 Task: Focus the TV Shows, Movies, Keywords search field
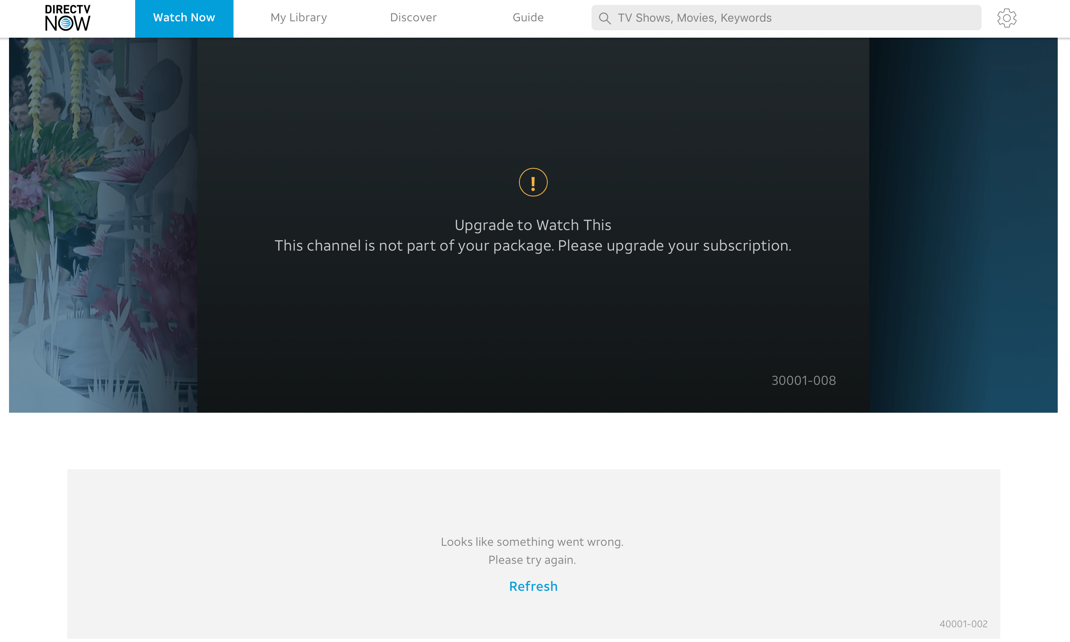point(786,18)
